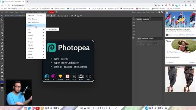Open the milk.sketch demo file
This screenshot has width=196, height=110.
[x=81, y=67]
